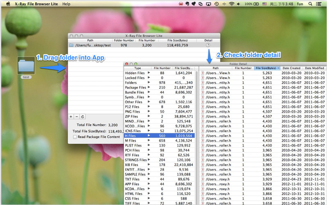This screenshot has height=205, width=327.
Task: Click Folder Number column header in main window
Action: click(x=124, y=40)
